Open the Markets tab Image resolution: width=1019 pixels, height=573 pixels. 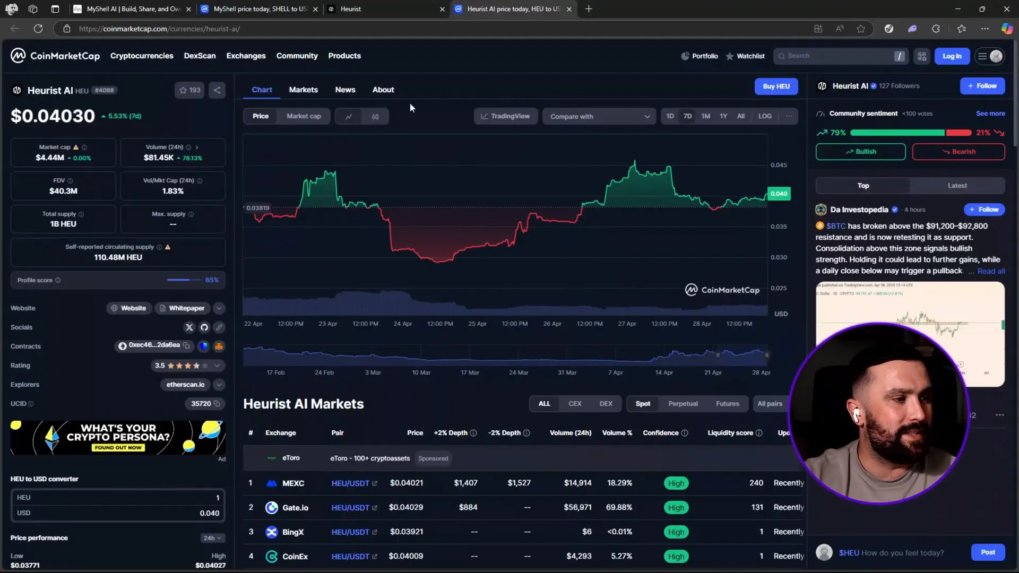303,90
